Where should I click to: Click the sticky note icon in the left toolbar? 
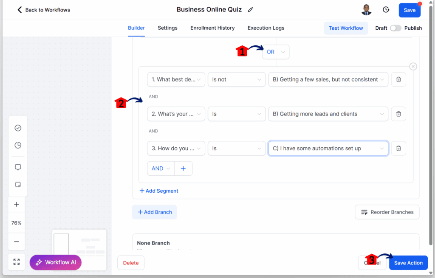pos(18,185)
